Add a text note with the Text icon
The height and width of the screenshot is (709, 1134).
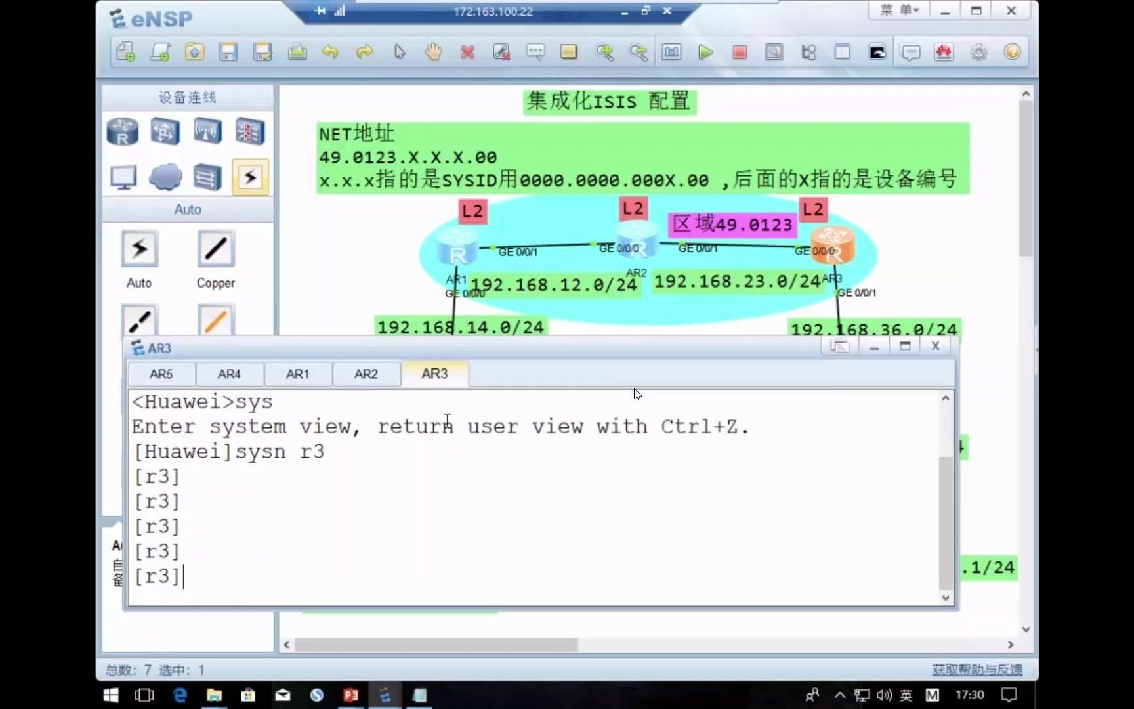(535, 52)
